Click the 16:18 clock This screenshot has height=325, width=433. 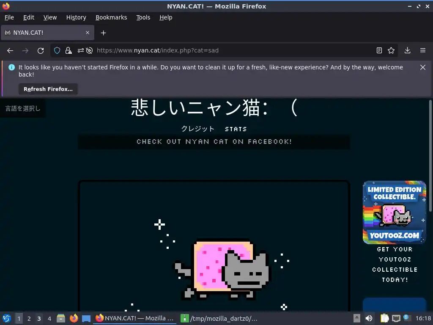(x=423, y=318)
